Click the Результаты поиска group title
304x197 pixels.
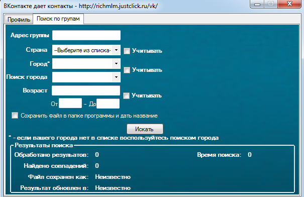tap(44, 145)
